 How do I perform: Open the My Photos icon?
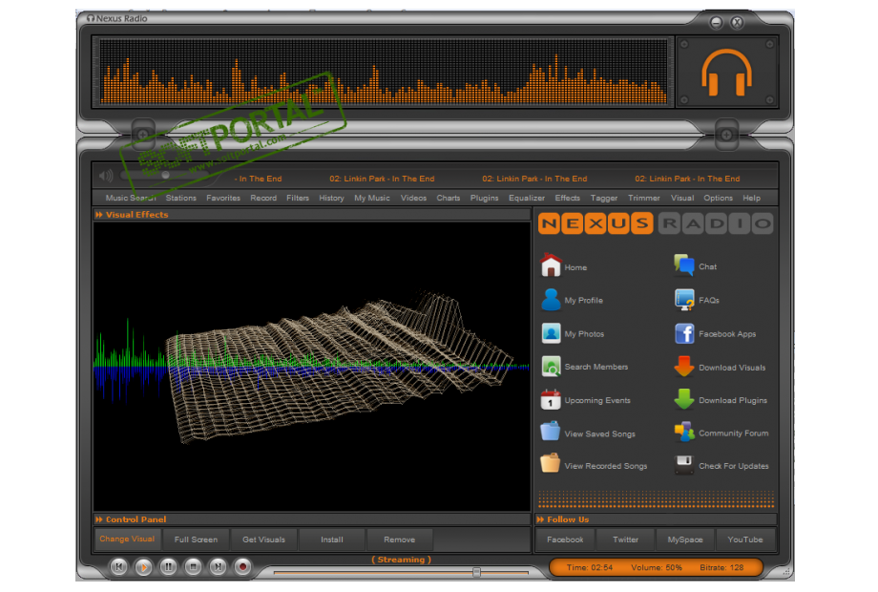tap(551, 333)
